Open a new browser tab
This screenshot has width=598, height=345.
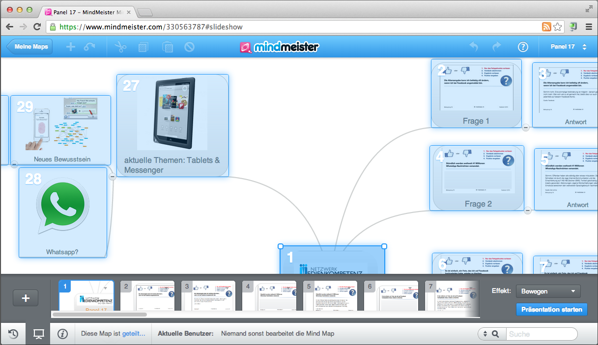[144, 12]
